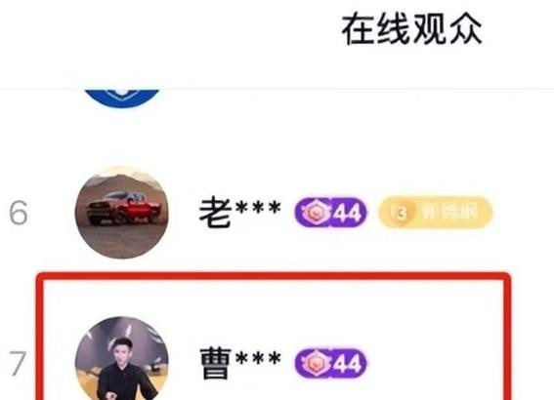554x400 pixels.
Task: Tap the number 44 in 老*** badge
Action: (348, 213)
